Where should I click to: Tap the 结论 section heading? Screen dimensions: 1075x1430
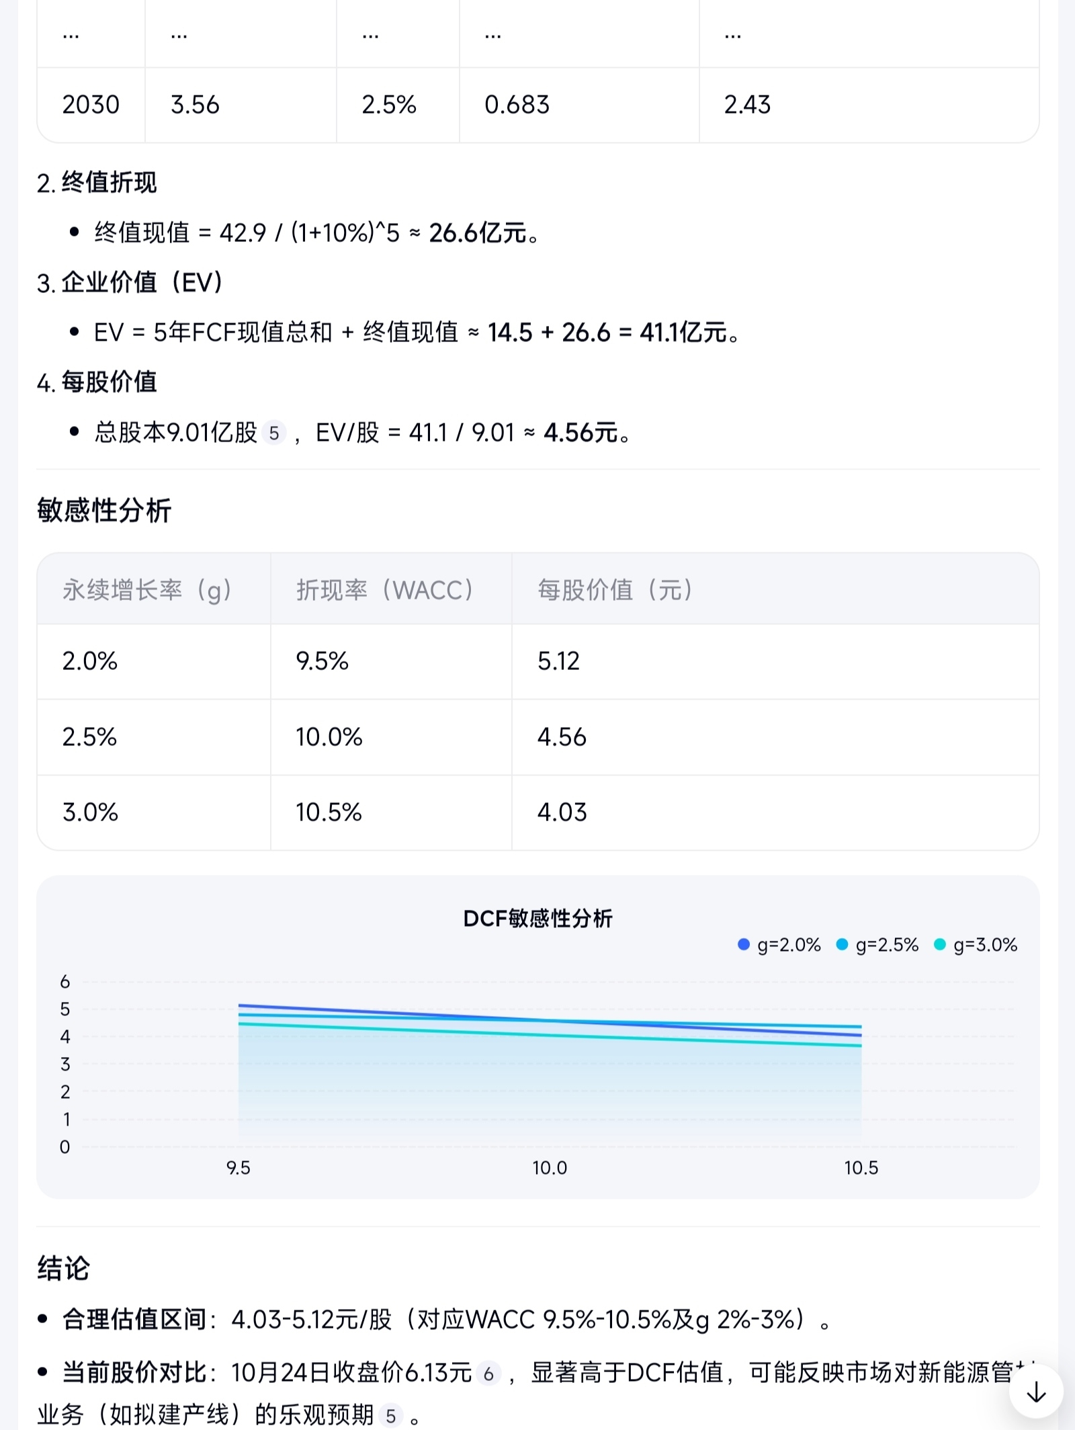[x=63, y=1269]
